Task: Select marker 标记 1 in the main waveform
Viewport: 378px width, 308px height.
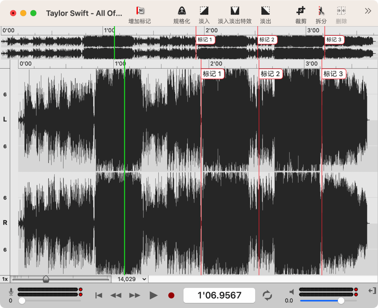Action: pyautogui.click(x=213, y=74)
